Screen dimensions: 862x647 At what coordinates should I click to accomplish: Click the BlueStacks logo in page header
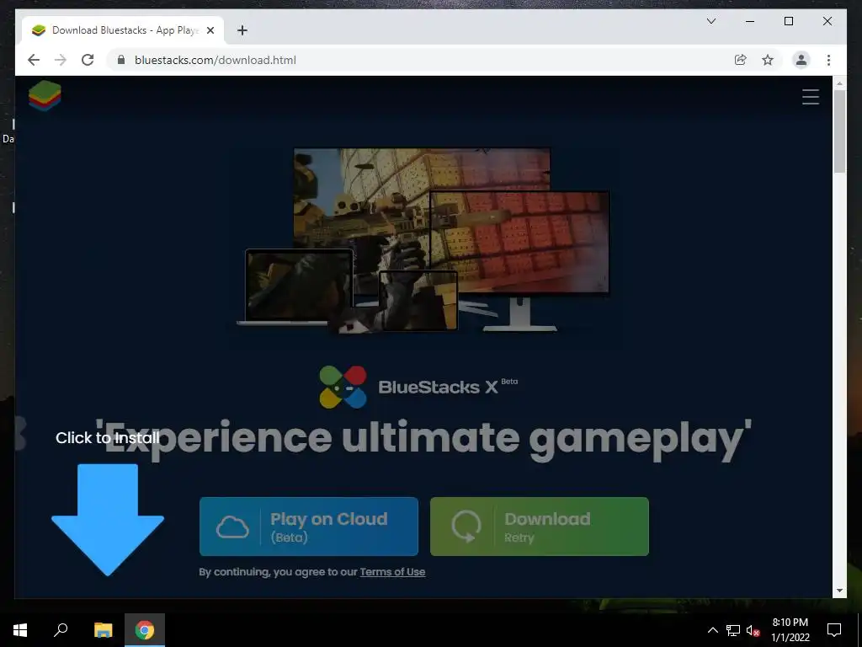click(45, 95)
